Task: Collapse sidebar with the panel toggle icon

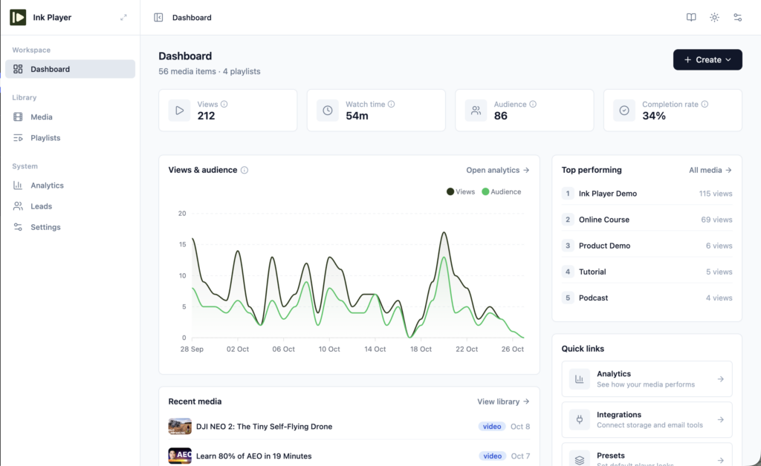Action: pos(158,18)
